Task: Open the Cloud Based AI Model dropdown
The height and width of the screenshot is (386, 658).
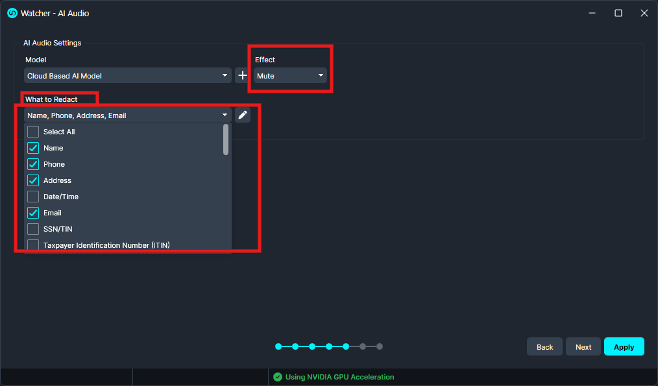Action: pos(128,76)
